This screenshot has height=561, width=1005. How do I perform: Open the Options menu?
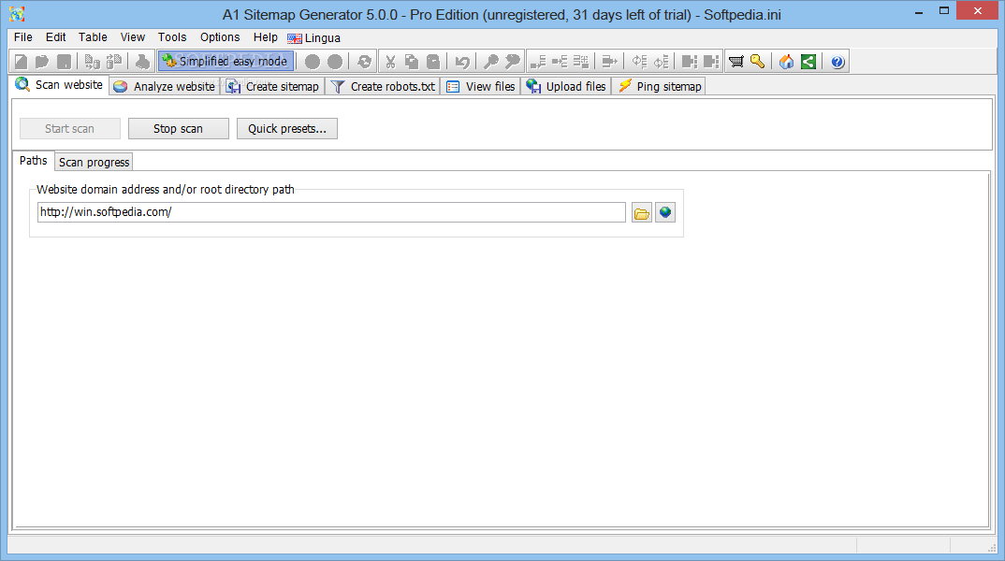pos(220,37)
